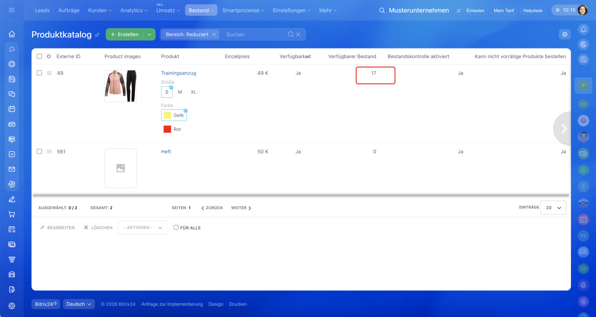Clear the filter search with the X icon
This screenshot has width=596, height=317.
pyautogui.click(x=298, y=34)
